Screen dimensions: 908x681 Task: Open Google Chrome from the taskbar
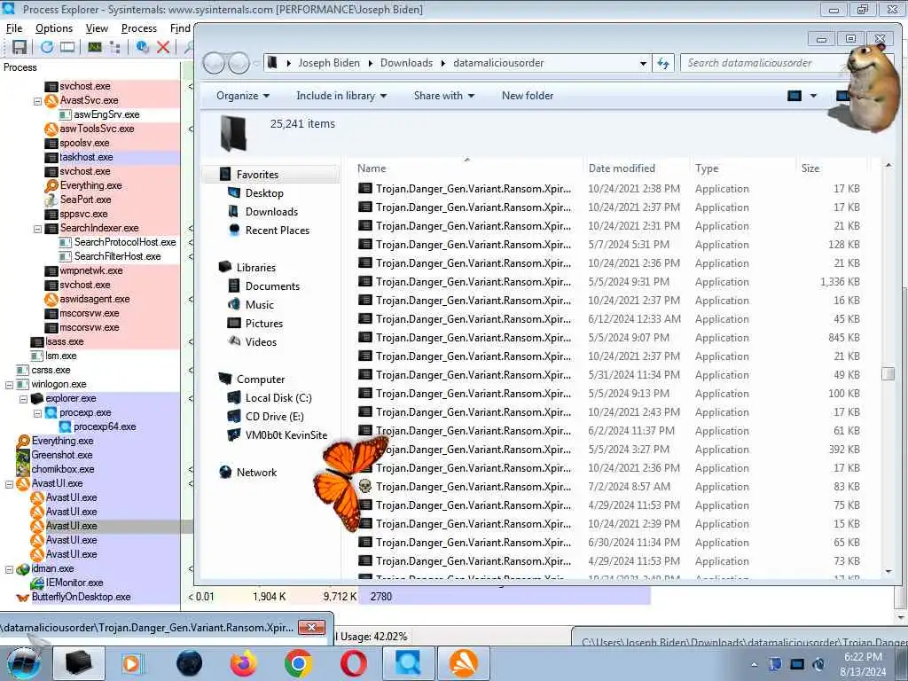tap(298, 663)
